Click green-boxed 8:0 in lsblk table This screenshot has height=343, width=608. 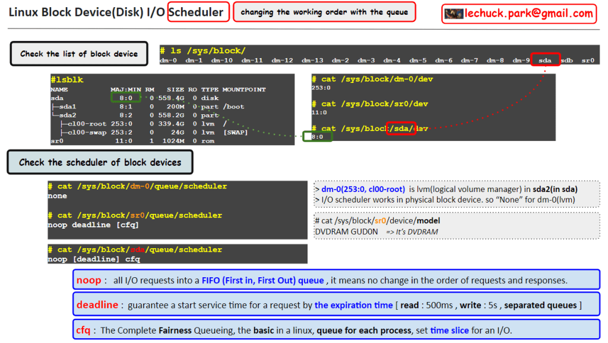[125, 98]
